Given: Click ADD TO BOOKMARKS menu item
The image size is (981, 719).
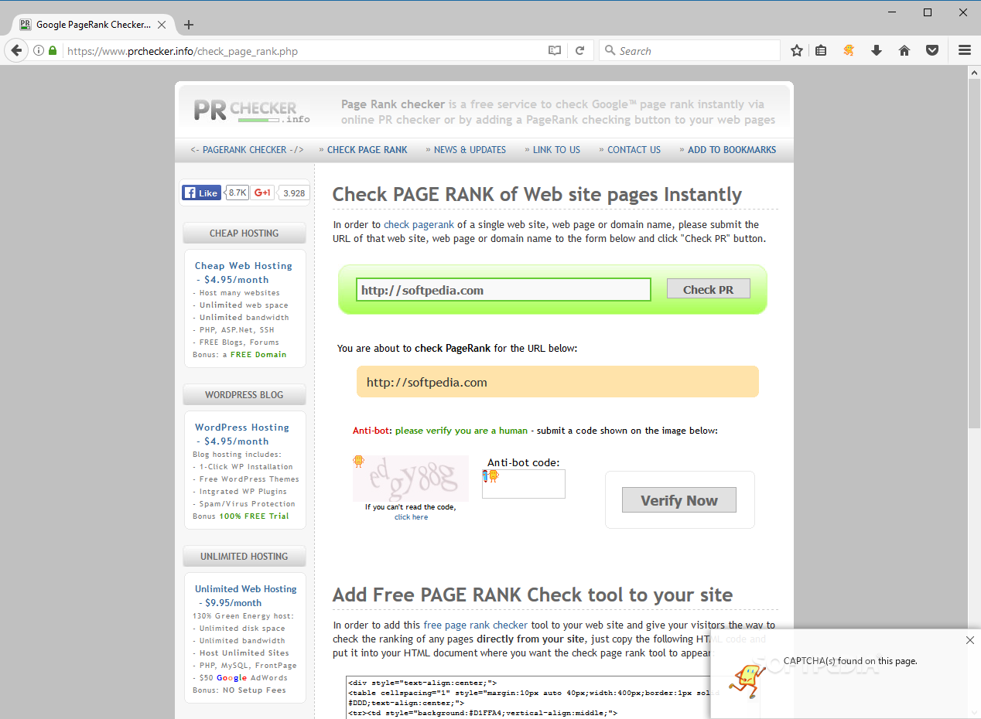Looking at the screenshot, I should tap(731, 150).
